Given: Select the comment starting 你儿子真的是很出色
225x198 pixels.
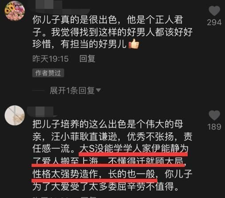Looking at the screenshot, I should click(x=112, y=32).
